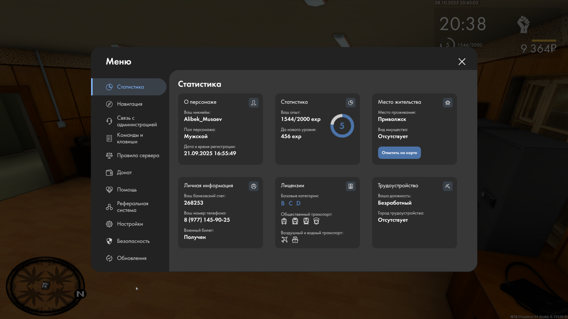Click the airplane license icon
This screenshot has height=319, width=568.
click(284, 240)
